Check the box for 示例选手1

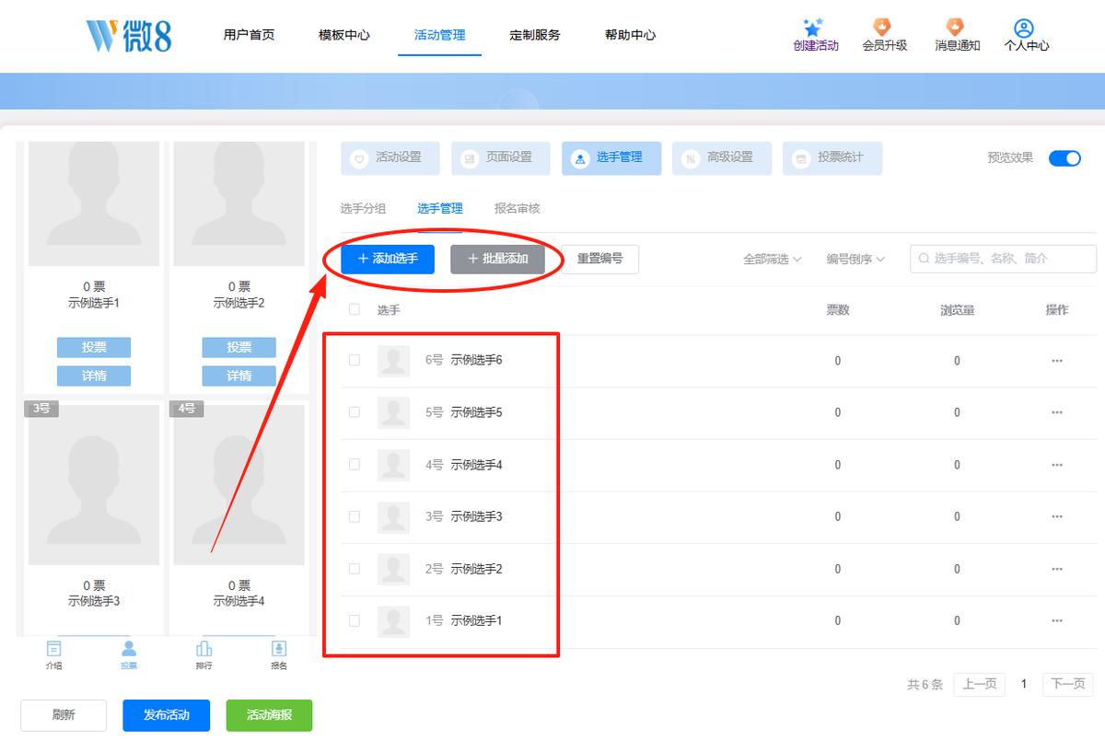coord(355,620)
